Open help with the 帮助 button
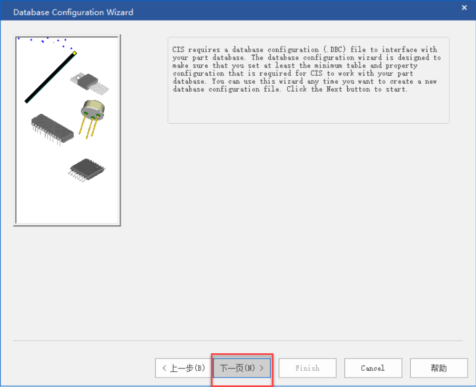The width and height of the screenshot is (476, 387). point(438,368)
